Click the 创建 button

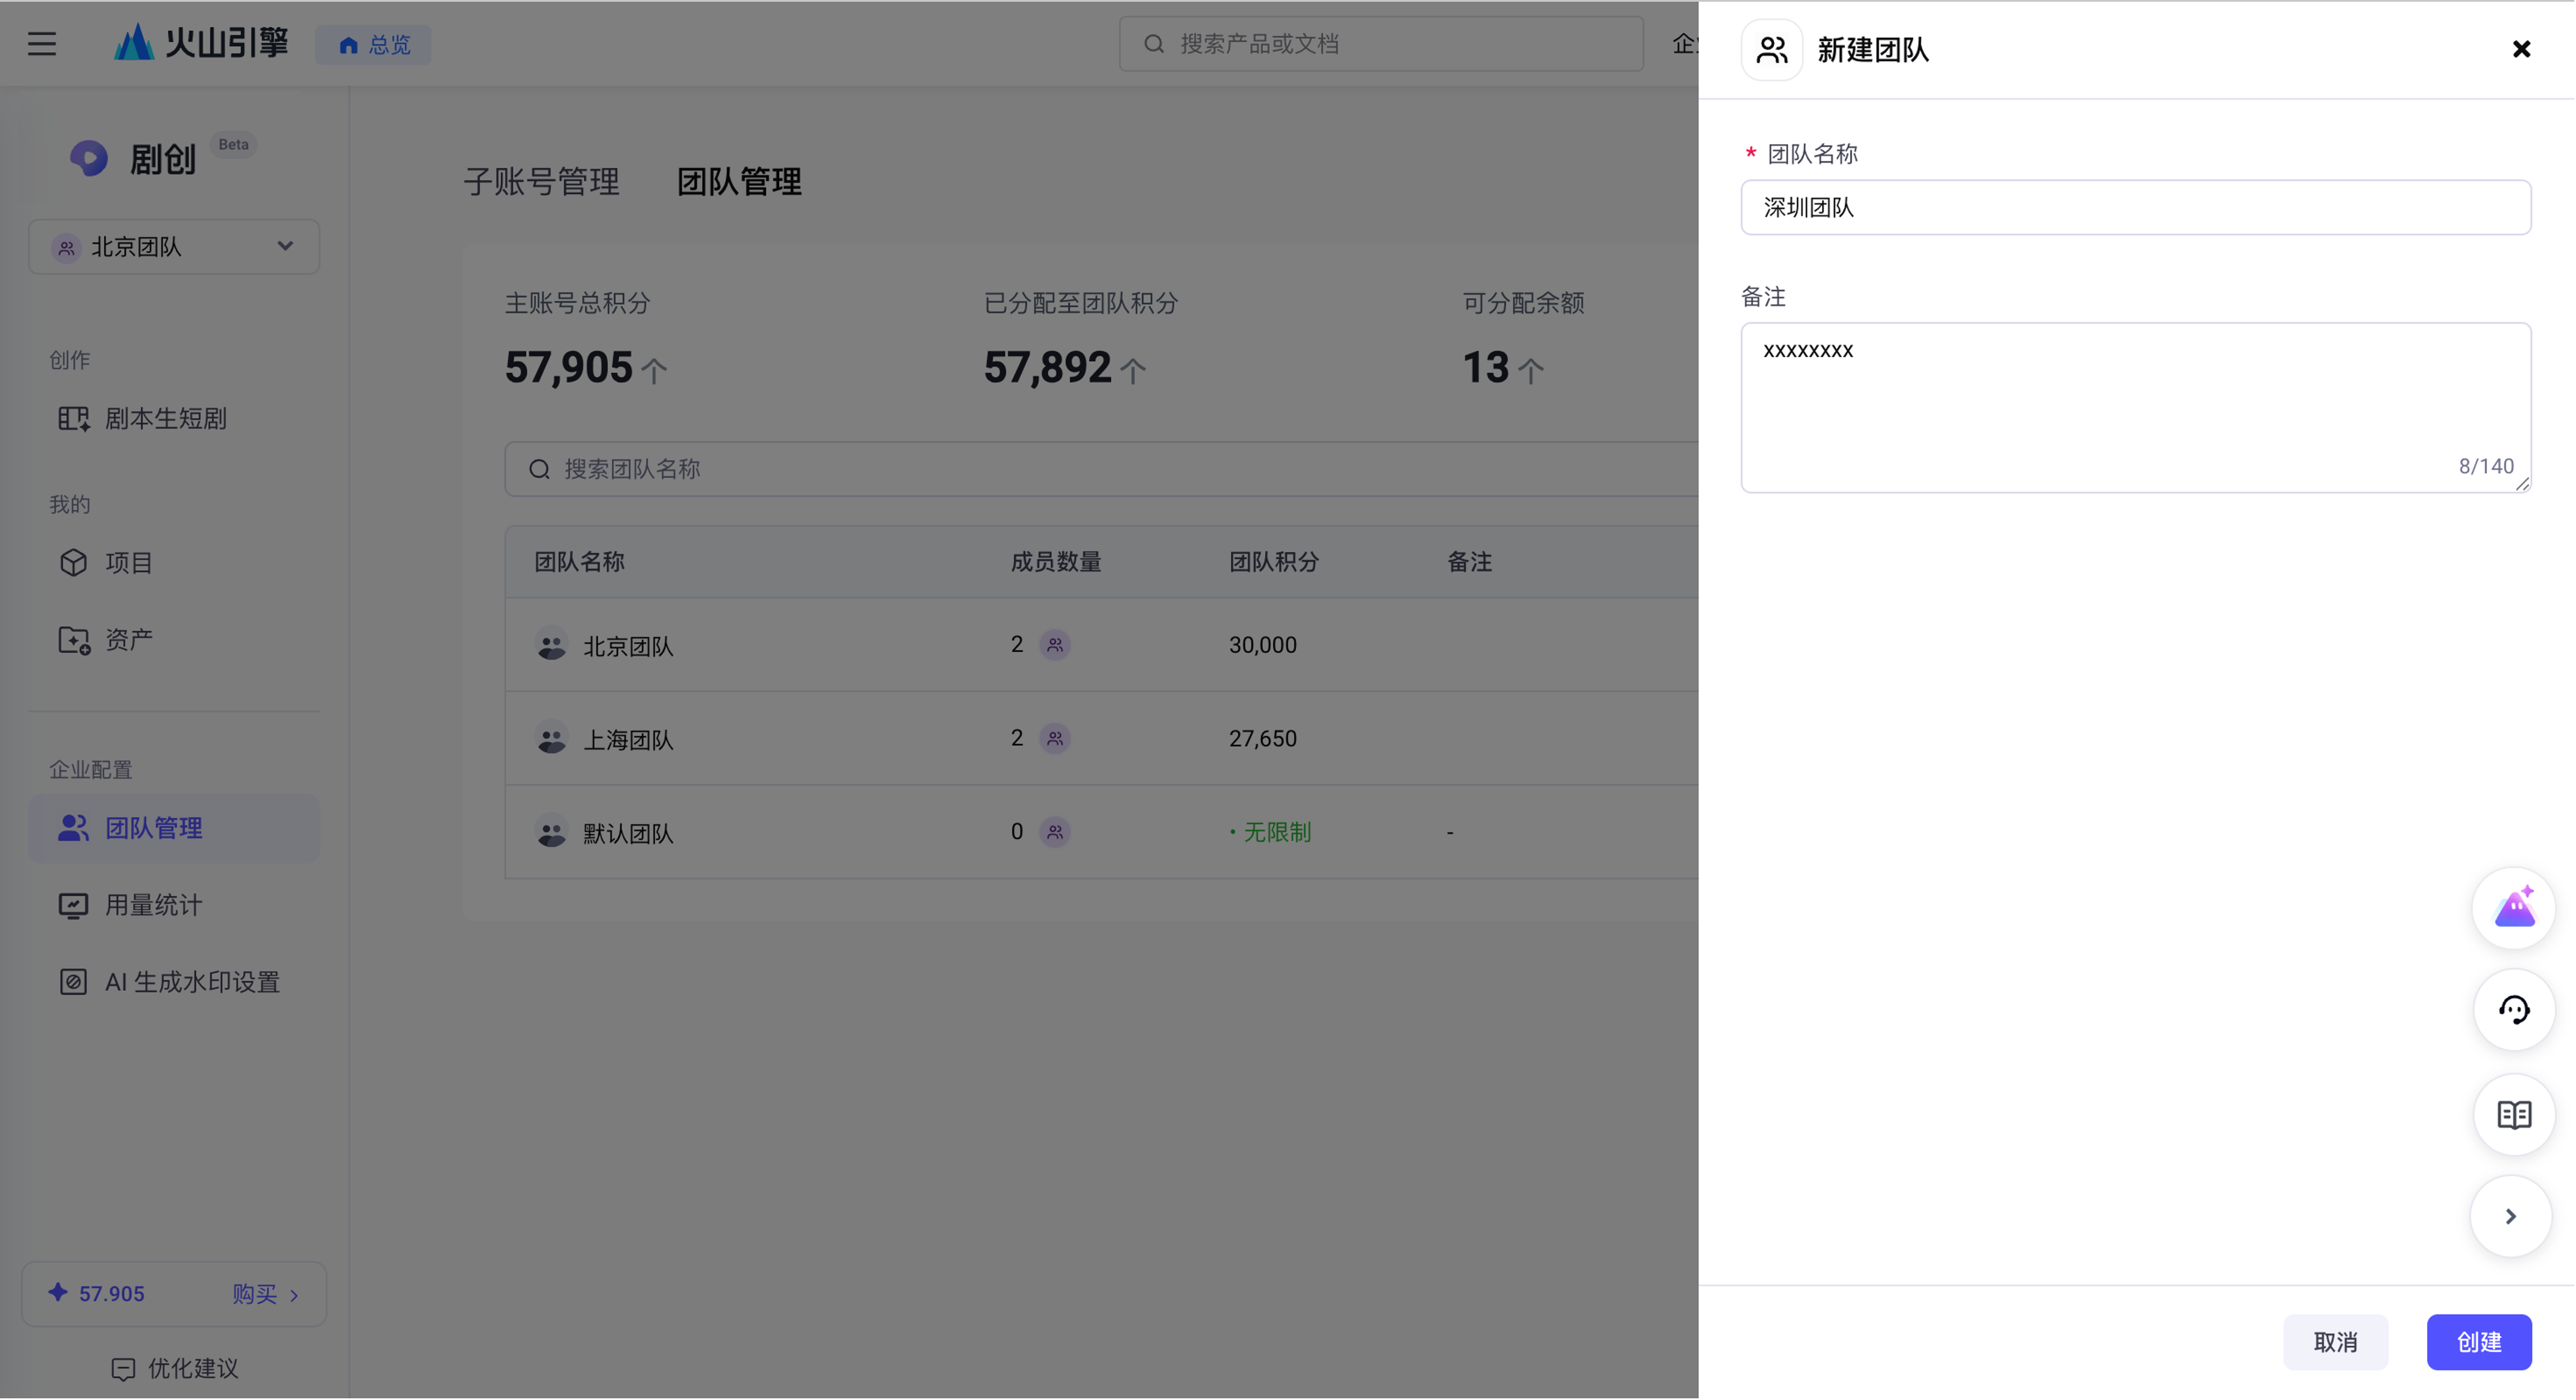(2478, 1343)
